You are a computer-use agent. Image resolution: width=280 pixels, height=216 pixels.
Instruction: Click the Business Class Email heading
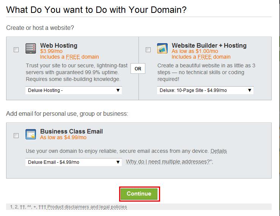point(71,131)
